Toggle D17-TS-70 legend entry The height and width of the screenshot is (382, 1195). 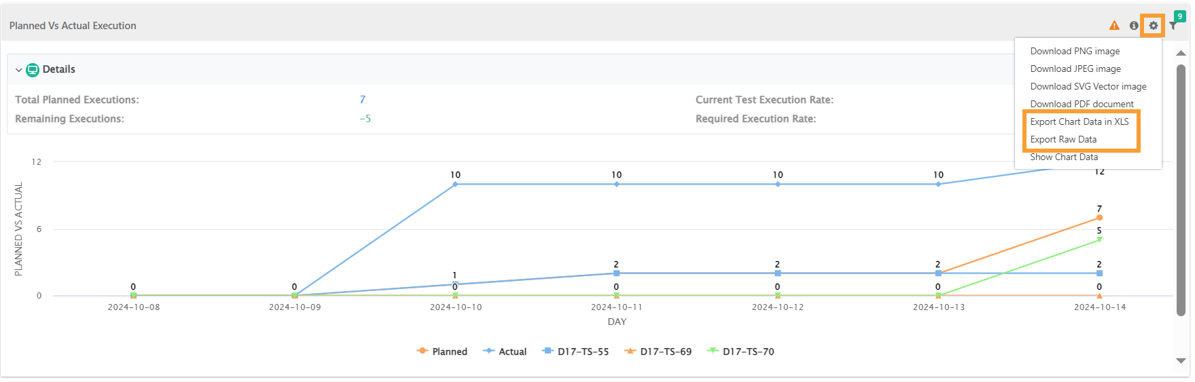tap(741, 351)
